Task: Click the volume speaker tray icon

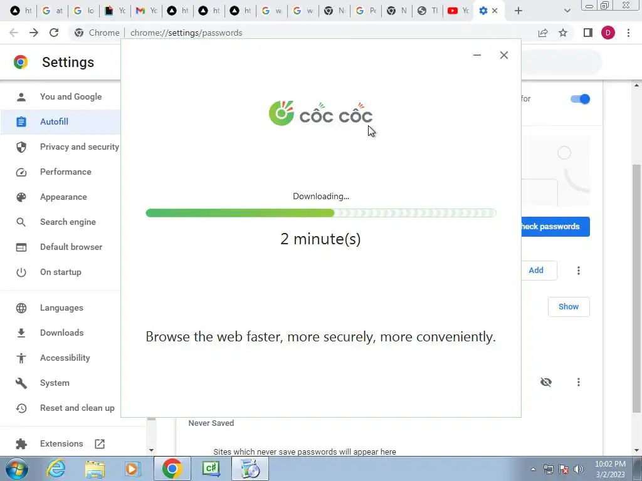Action: (579, 469)
